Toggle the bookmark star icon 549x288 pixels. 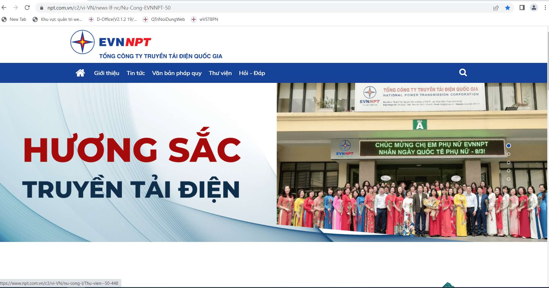(507, 8)
